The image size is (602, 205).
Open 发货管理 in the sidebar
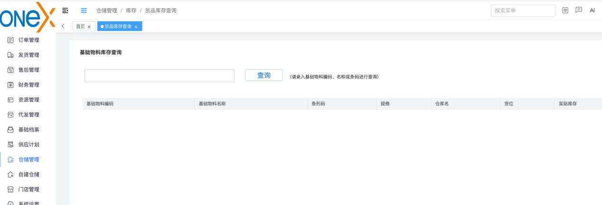pyautogui.click(x=28, y=55)
